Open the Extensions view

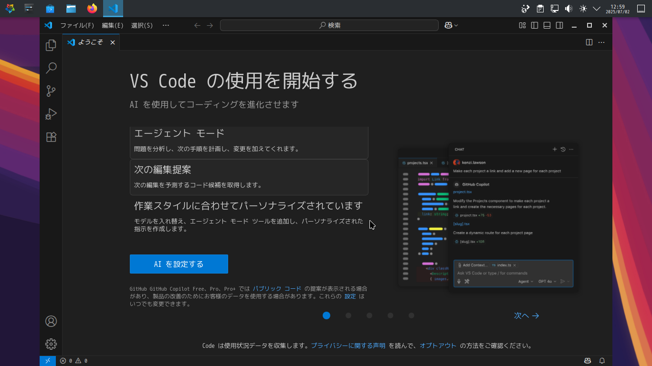(51, 137)
